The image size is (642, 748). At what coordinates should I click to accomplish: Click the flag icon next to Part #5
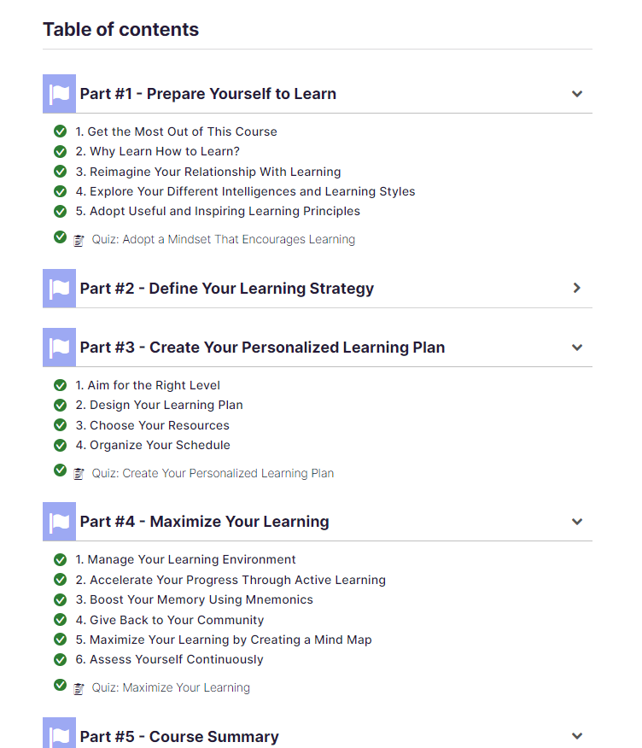pos(59,733)
